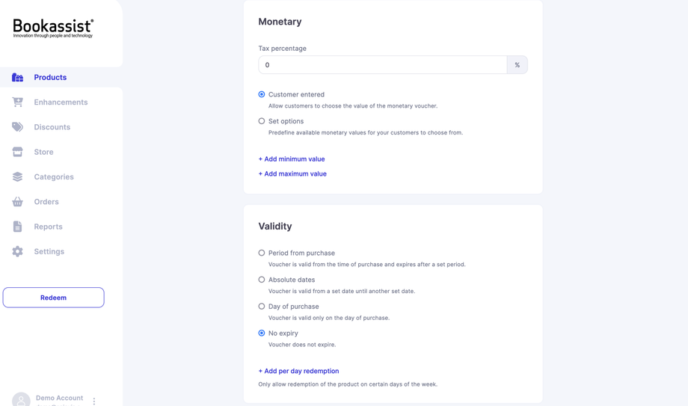Image resolution: width=688 pixels, height=406 pixels.
Task: Click the Tax percentage input field
Action: pos(382,65)
